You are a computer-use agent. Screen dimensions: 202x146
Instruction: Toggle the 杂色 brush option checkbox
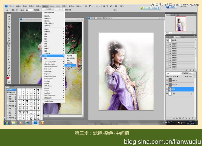(x=7, y=108)
